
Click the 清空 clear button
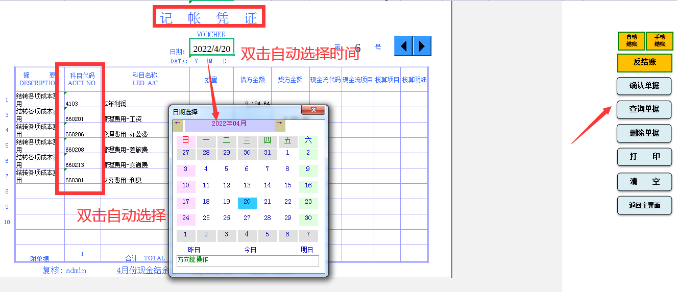click(x=644, y=182)
